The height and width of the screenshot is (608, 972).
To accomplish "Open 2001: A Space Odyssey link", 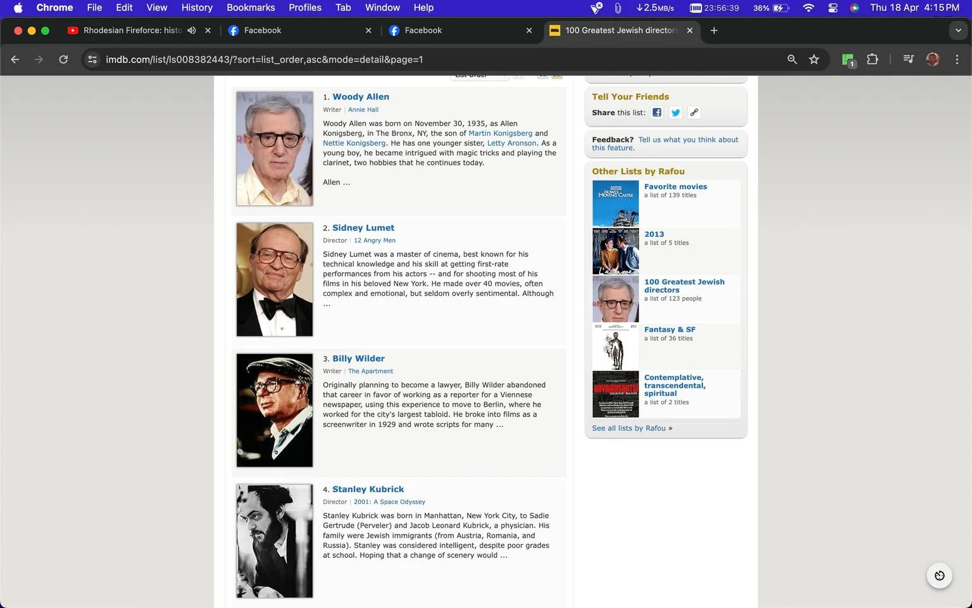I will coord(389,502).
